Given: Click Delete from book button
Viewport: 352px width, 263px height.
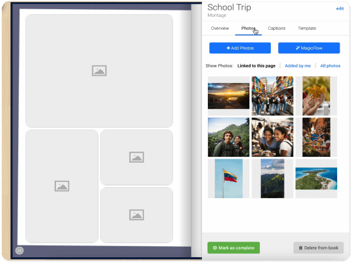Looking at the screenshot, I should point(318,247).
